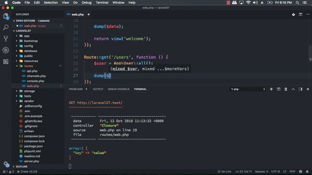This screenshot has height=175, width=312.
Task: Click the volume menu bar icon
Action: [255, 2]
